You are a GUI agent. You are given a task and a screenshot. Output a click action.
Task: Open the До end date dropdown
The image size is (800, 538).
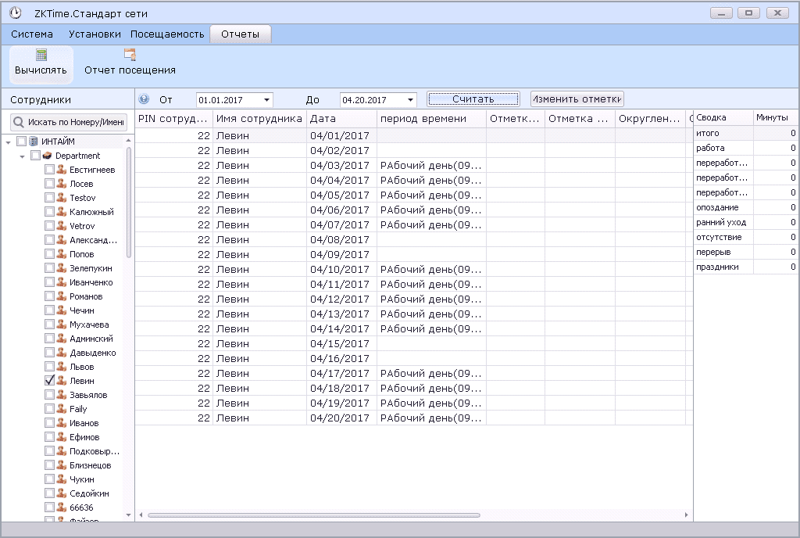tap(410, 100)
